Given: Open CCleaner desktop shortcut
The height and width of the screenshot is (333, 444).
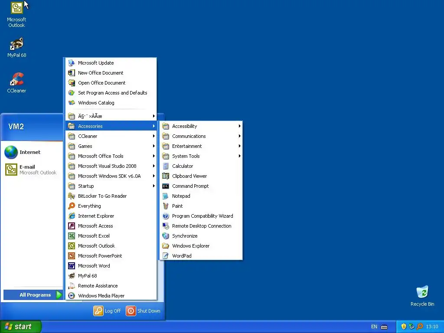Looking at the screenshot, I should click(17, 83).
